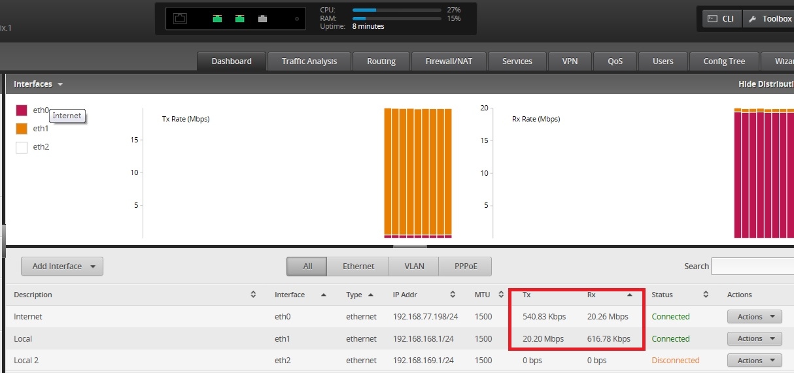Switch to the Dashboard tab
794x373 pixels.
(x=232, y=61)
